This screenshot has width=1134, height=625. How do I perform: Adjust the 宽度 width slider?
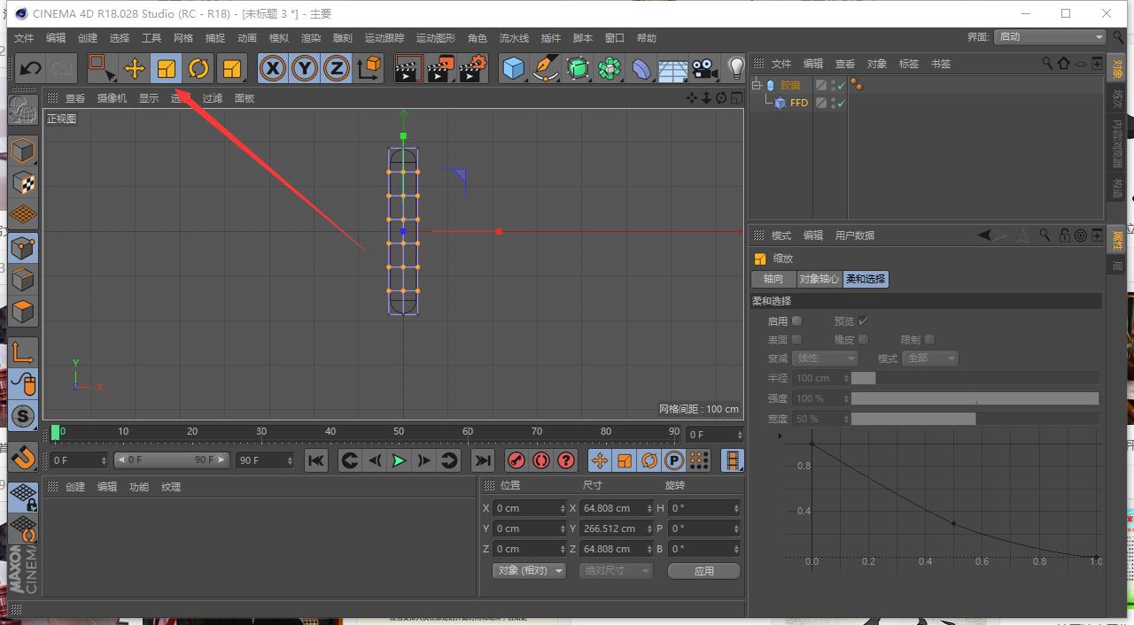click(x=975, y=419)
